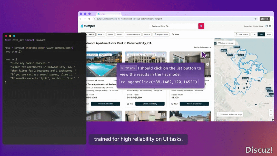277x156 pixels.
Task: Bookmark the Rent special listing
Action: point(164,55)
